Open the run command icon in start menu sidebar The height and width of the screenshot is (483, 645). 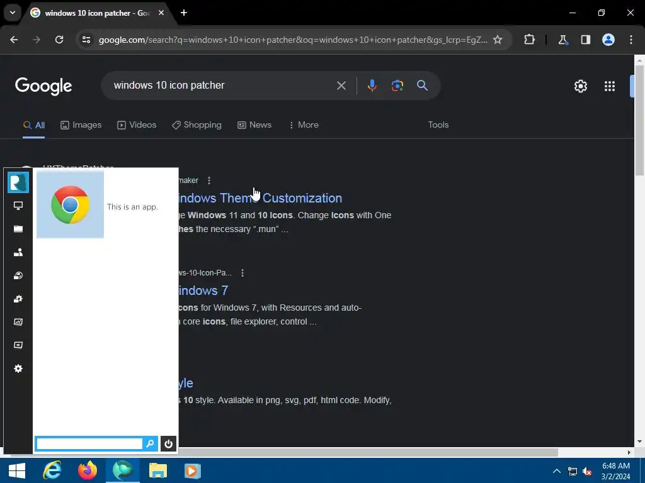tap(18, 345)
